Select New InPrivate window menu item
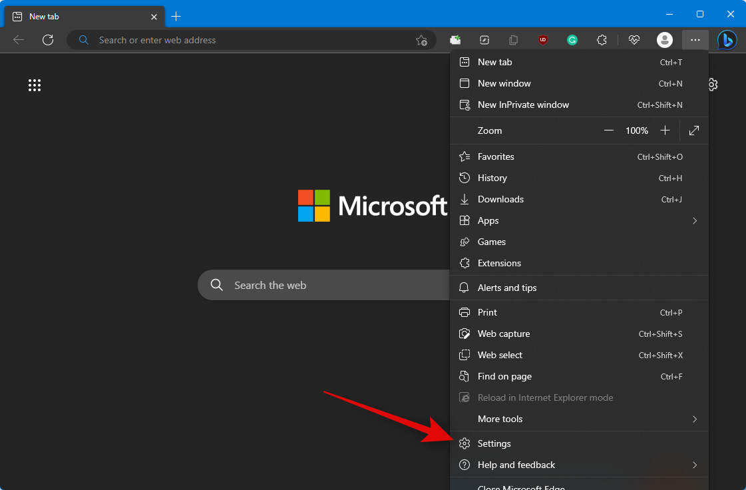The width and height of the screenshot is (746, 490). [x=523, y=105]
